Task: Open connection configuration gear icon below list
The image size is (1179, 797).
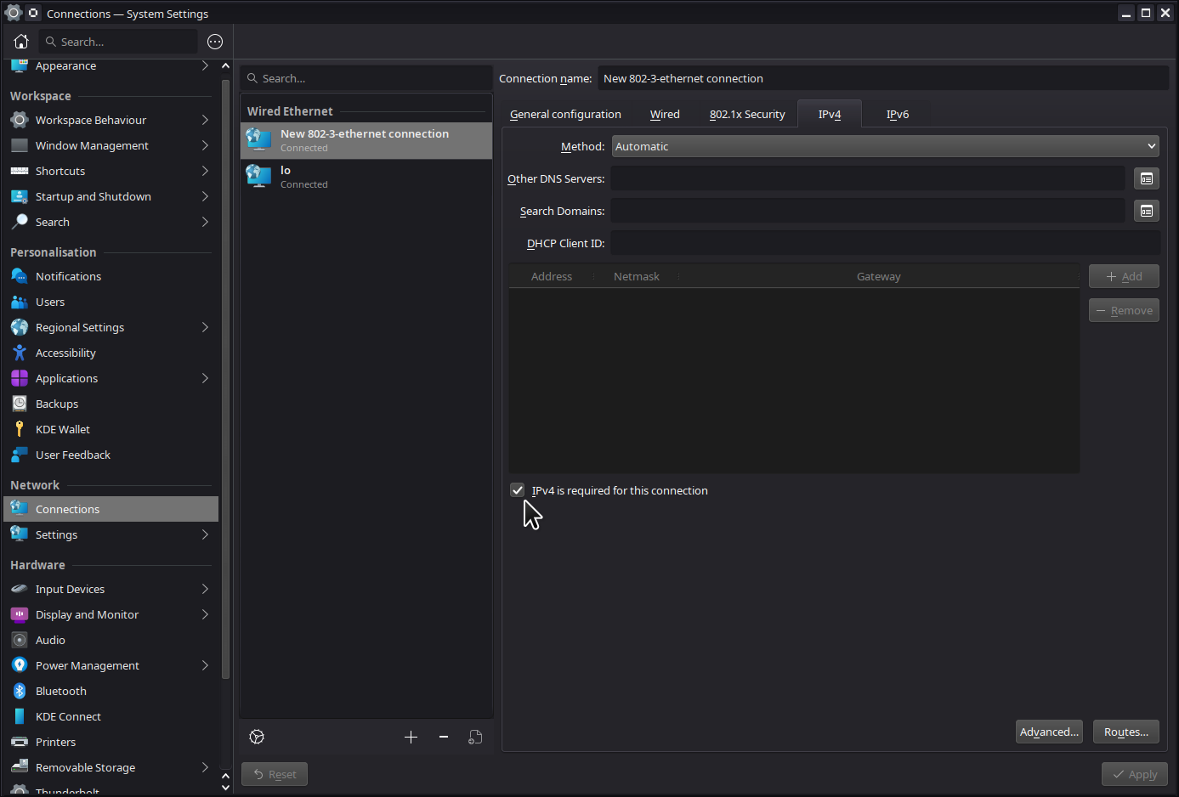Action: 257,737
